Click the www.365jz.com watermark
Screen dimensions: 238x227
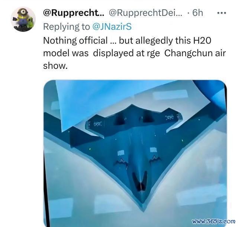click(x=214, y=221)
